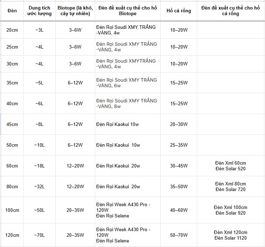Click the "Đèn Xml 120cm / Đèn Solar 1120" cell
The image size is (265, 247).
click(x=230, y=235)
